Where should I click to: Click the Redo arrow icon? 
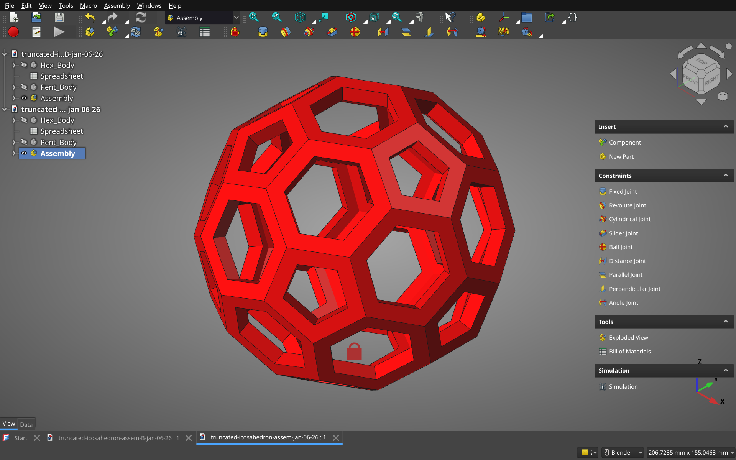click(x=112, y=18)
